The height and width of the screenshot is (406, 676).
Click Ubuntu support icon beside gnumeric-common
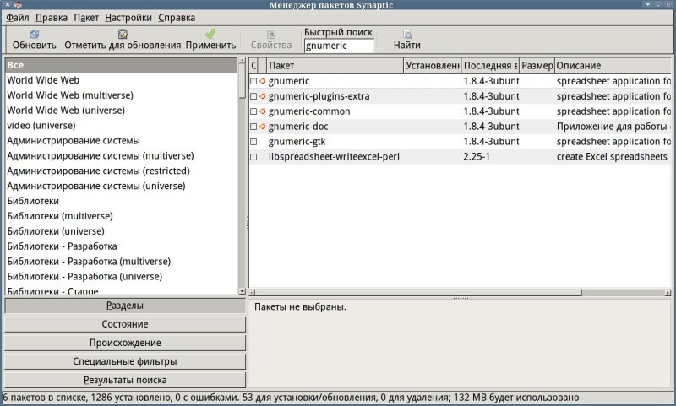click(262, 111)
